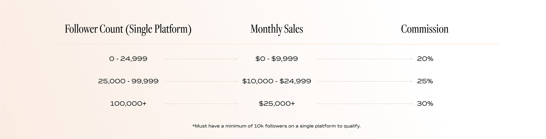Click the "$0 - $9,999" sales range
Image resolution: width=546 pixels, height=139 pixels.
[x=277, y=59]
